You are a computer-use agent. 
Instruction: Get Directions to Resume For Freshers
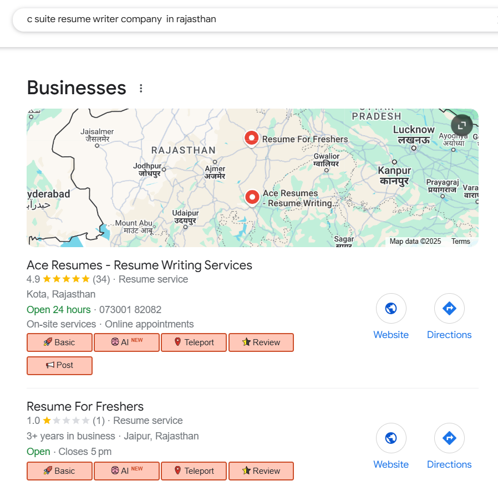[x=449, y=438]
